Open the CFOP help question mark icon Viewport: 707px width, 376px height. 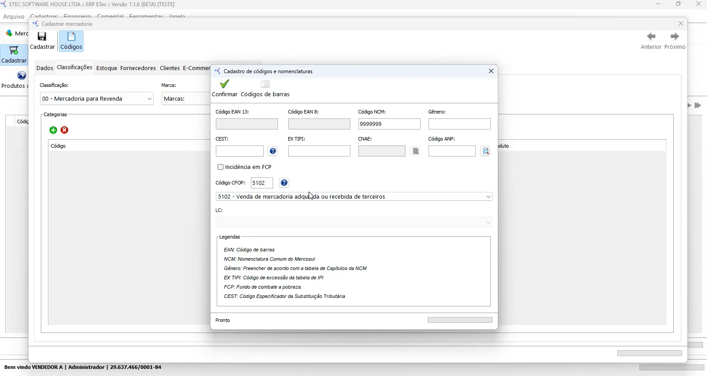[x=284, y=183]
